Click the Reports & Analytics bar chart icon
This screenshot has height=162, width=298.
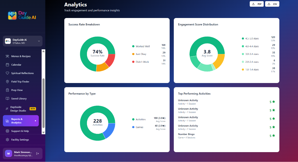coord(7,121)
